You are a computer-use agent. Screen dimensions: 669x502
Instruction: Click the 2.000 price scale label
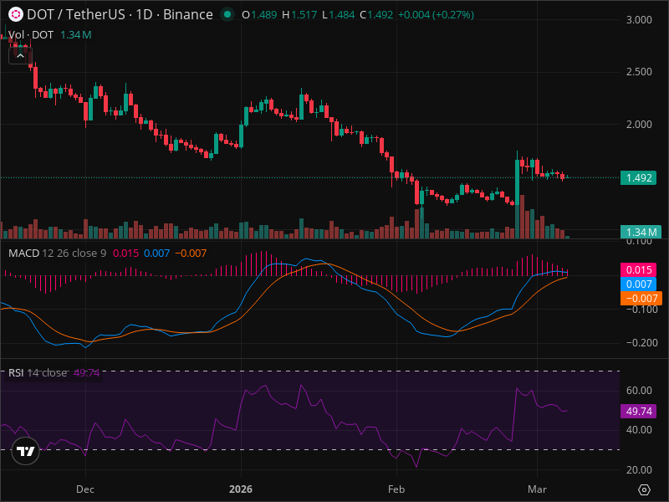point(639,124)
